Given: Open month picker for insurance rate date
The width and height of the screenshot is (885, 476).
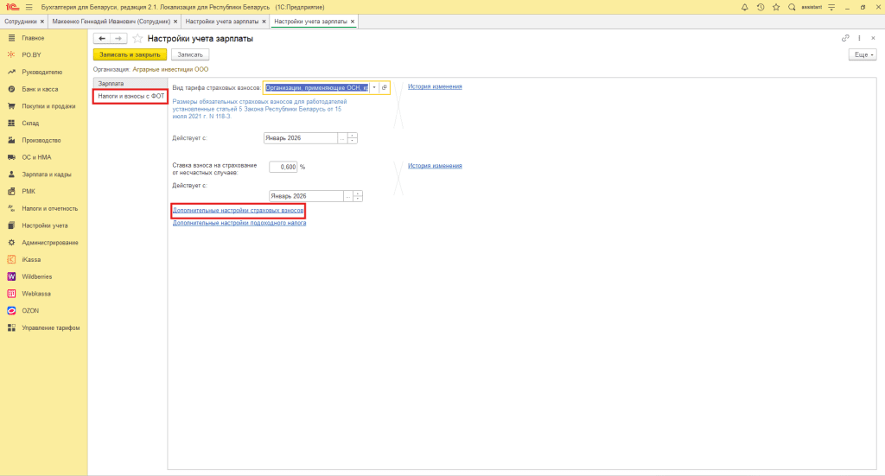Looking at the screenshot, I should [x=347, y=196].
